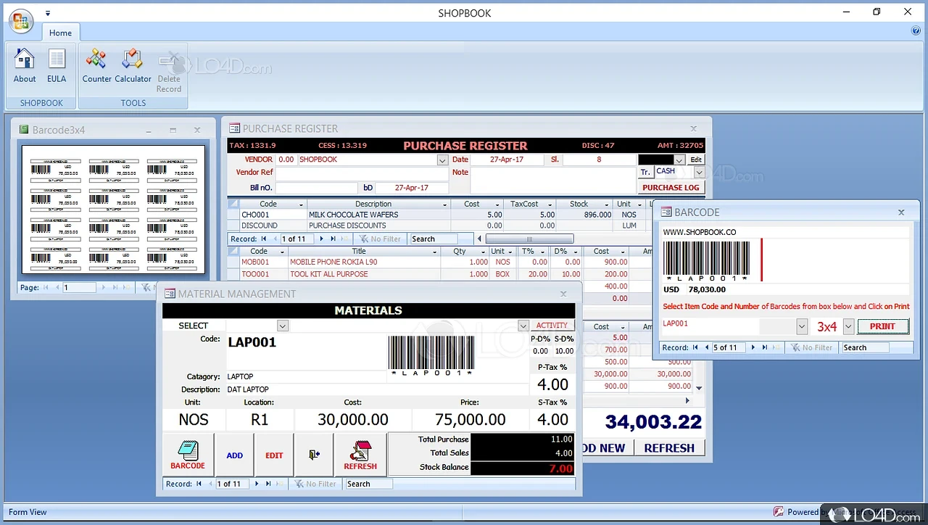Click the Office application button
Viewport: 928px width, 525px height.
coord(21,20)
